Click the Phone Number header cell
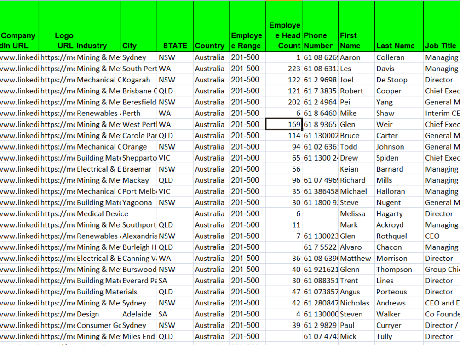 (x=320, y=26)
